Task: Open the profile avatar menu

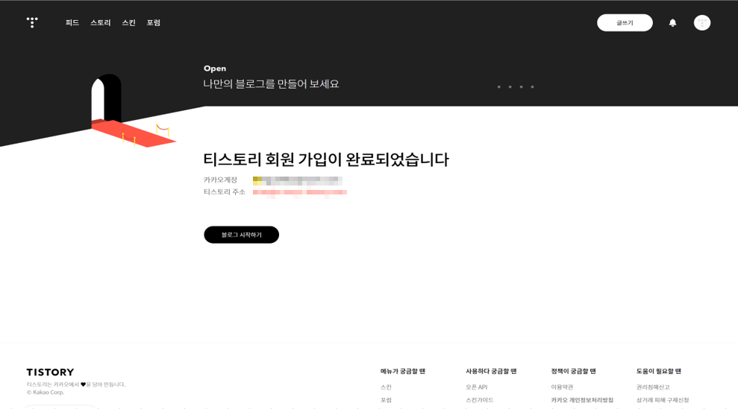Action: (x=701, y=22)
